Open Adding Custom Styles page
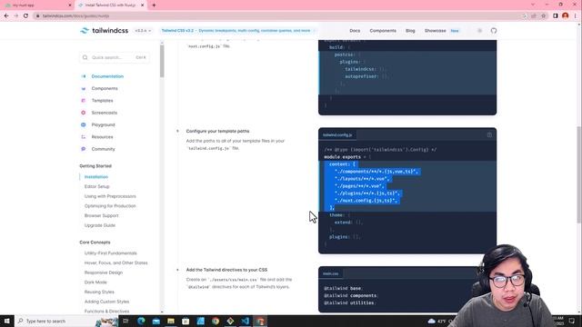The image size is (582, 327). [x=106, y=302]
